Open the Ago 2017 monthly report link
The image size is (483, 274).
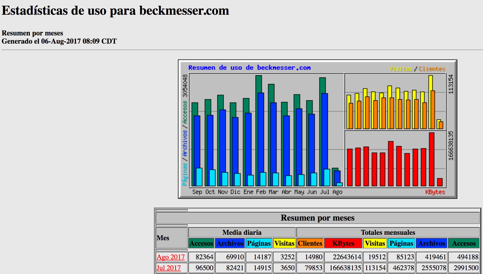(x=171, y=257)
